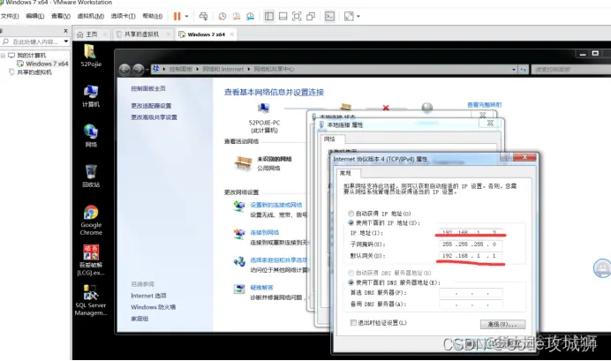The width and height of the screenshot is (611, 361).
Task: Switch to the 主页 home tab
Action: tap(92, 34)
